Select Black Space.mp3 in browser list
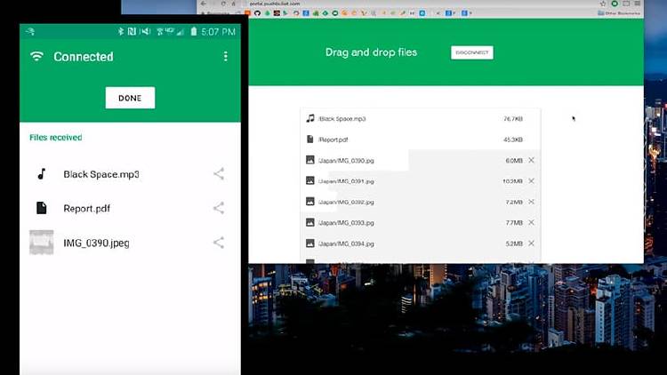 point(342,118)
